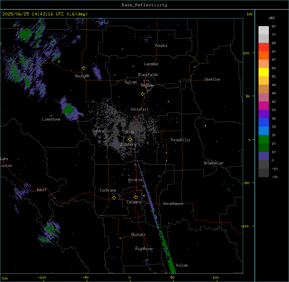Click the white asterisk marker east of Innisfail
This screenshot has width=289, height=282.
[x=168, y=101]
